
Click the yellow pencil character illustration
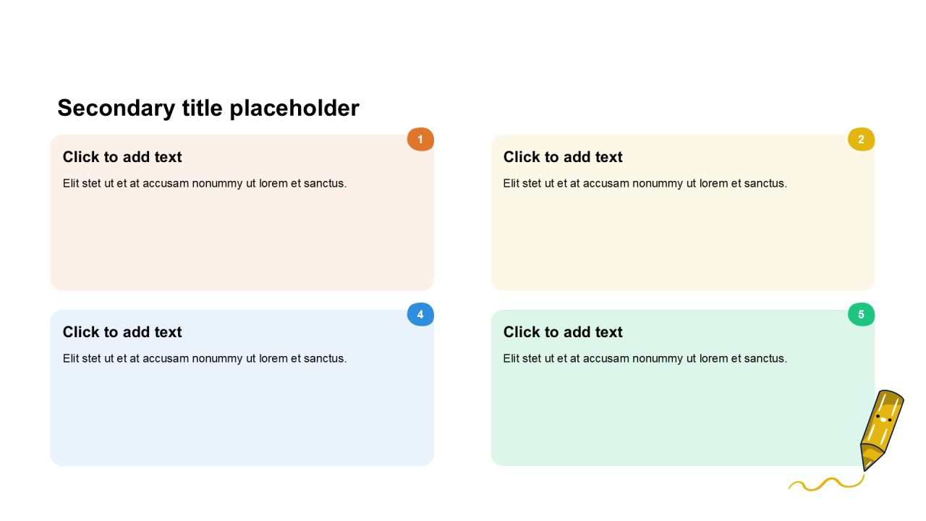point(883,423)
